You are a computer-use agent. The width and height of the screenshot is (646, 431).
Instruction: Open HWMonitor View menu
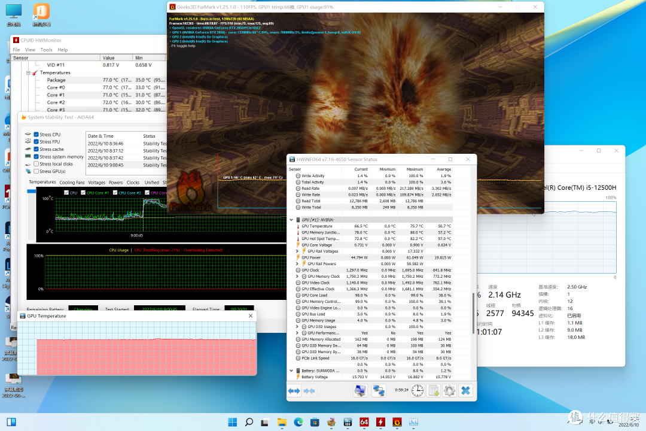coord(30,50)
